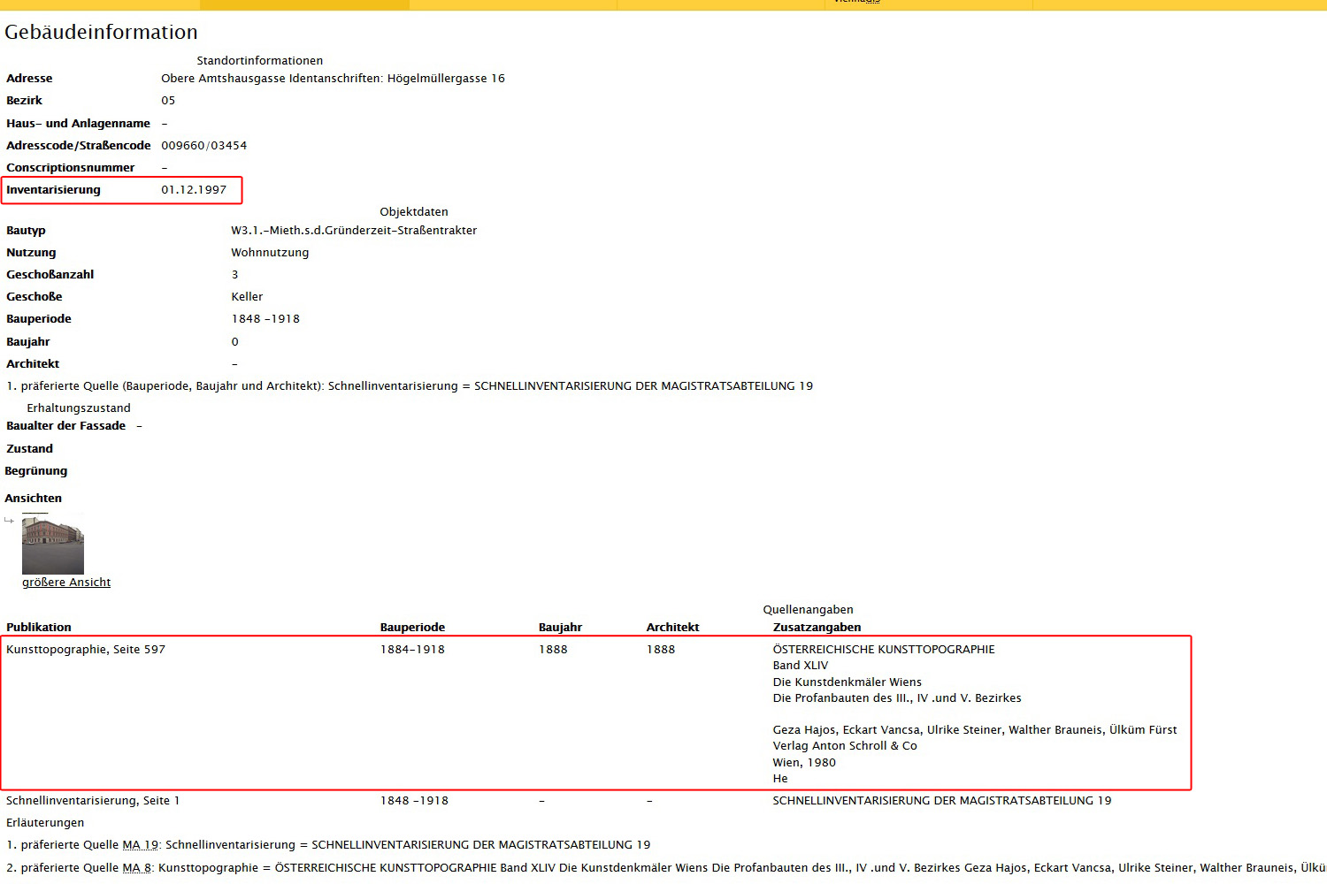1327x884 pixels.
Task: Click the 'Baujahr' label in Objektdaten
Action: point(27,341)
